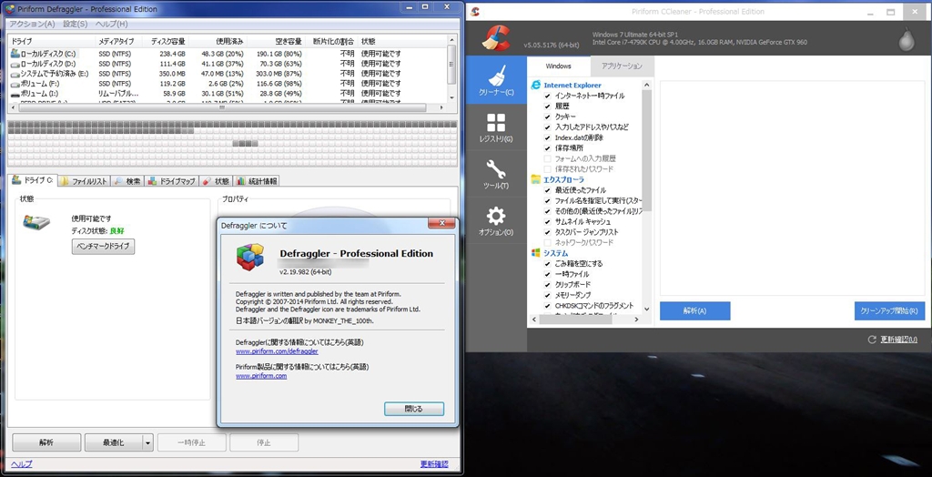The image size is (932, 477).
Task: Uncheck メモリーダンプ checkbox
Action: (547, 295)
